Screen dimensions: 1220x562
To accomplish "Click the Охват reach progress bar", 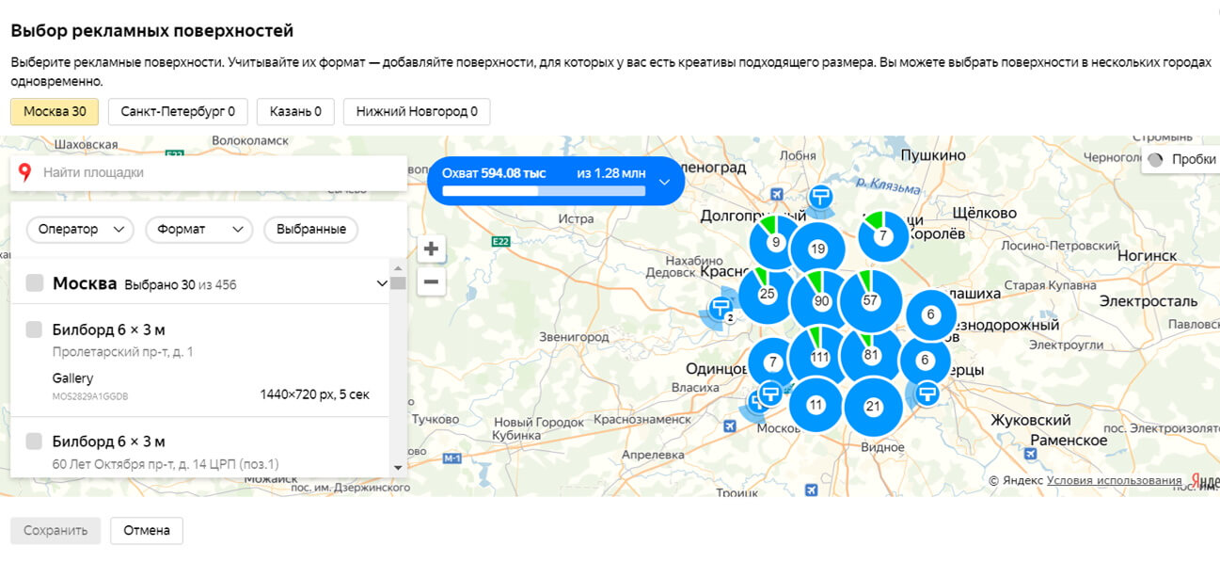I will point(547,191).
